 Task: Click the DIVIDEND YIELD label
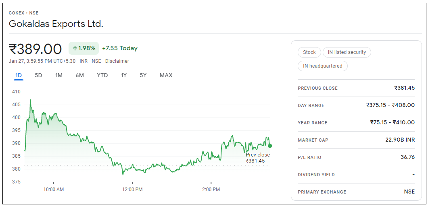pyautogui.click(x=316, y=175)
